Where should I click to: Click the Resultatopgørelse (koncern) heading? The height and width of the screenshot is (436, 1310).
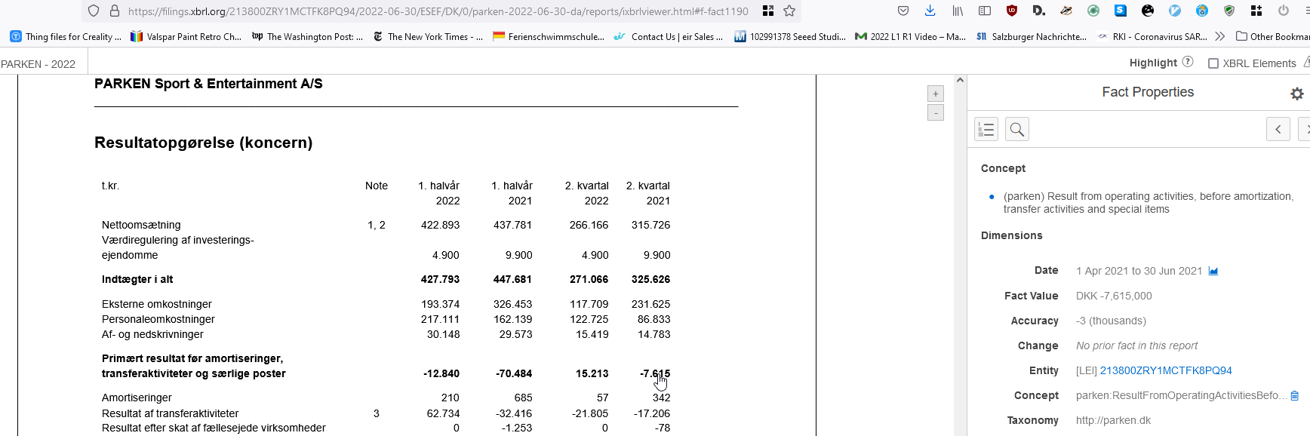point(203,143)
